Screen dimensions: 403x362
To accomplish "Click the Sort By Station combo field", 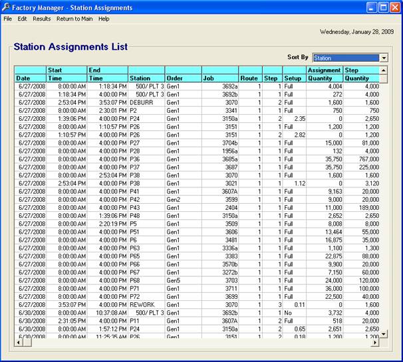I will pos(346,58).
